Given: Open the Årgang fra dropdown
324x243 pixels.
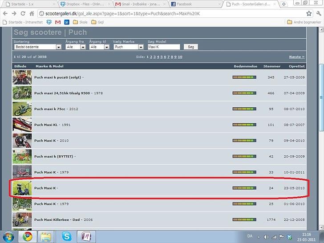Looking at the screenshot, I should pos(75,47).
